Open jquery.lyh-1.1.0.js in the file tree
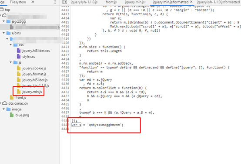Screen dimensions: 241x164 36,85
